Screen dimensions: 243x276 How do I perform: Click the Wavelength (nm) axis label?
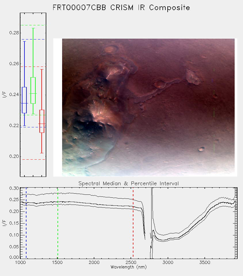(129, 267)
